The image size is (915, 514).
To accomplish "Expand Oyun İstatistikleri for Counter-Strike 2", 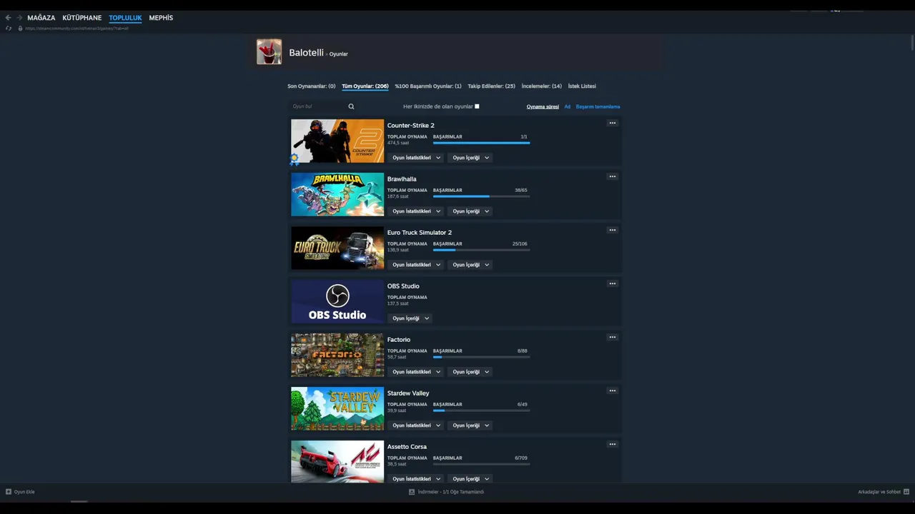I will [x=416, y=158].
